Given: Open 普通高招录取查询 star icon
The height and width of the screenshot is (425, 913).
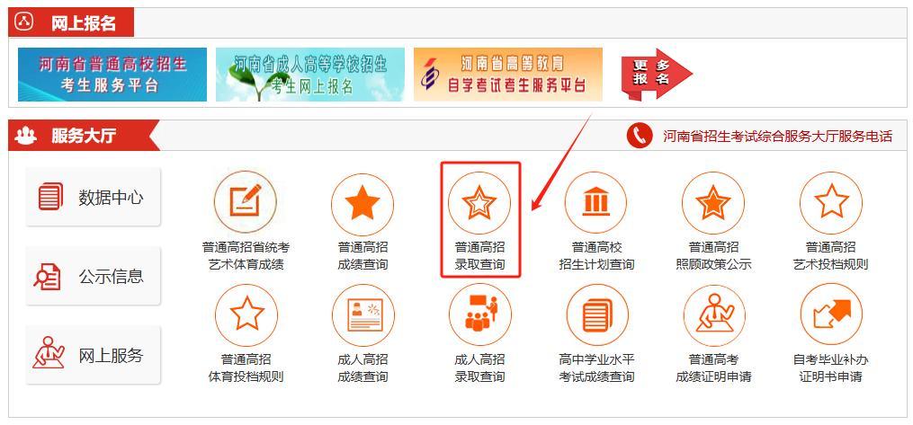Looking at the screenshot, I should point(479,203).
